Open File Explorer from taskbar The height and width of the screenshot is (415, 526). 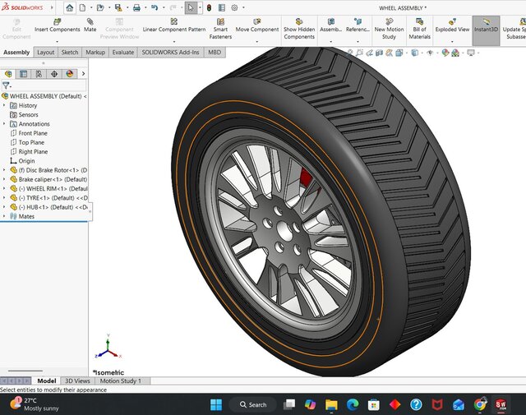[x=331, y=404]
